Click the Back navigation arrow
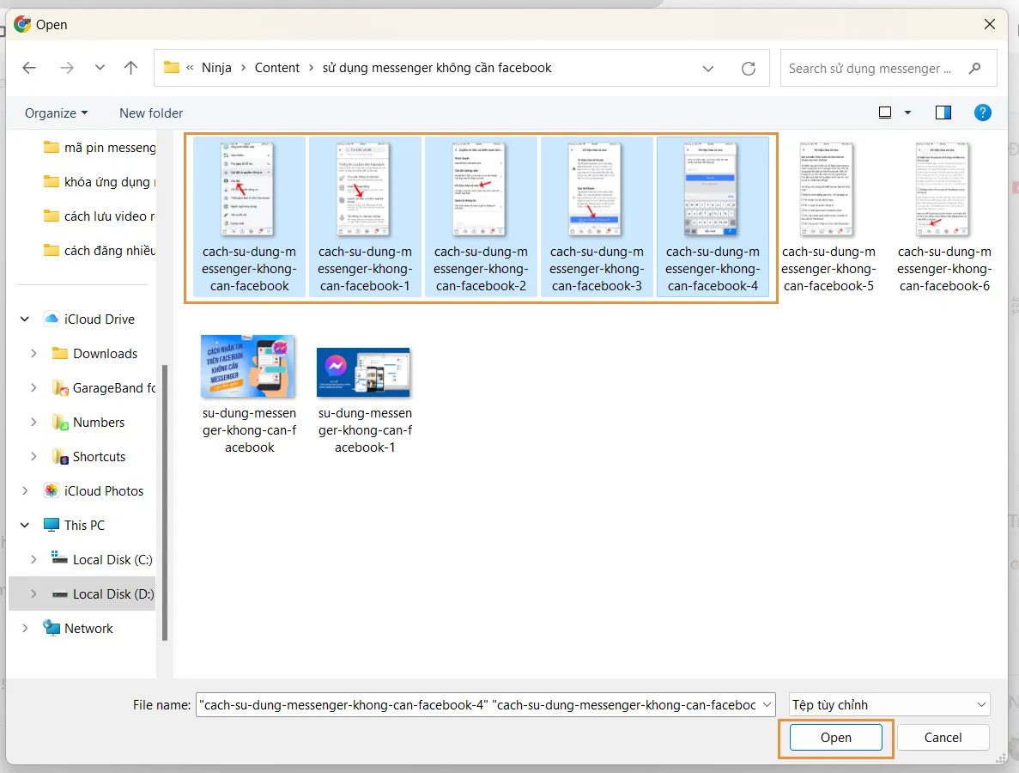 [x=29, y=68]
